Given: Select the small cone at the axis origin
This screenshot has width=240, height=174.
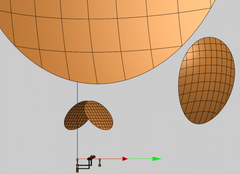Looking at the screenshot, I should pyautogui.click(x=77, y=161).
